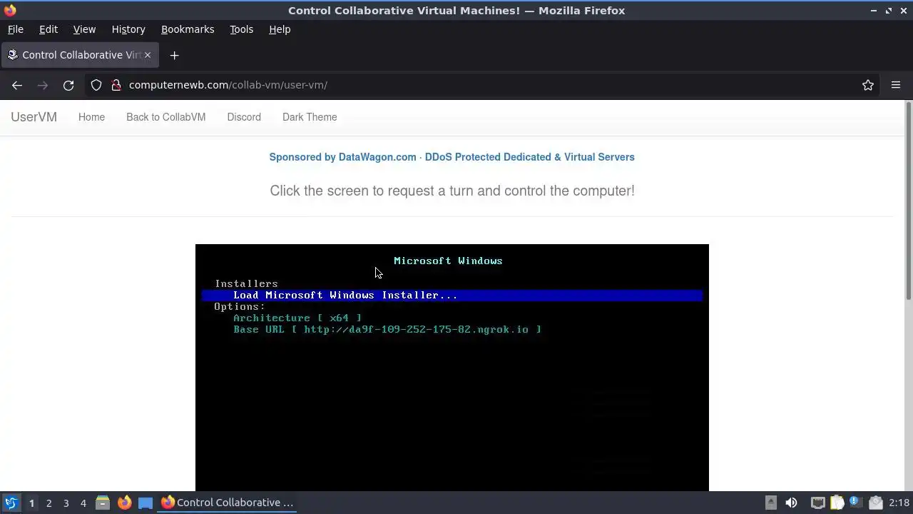The image size is (913, 514).
Task: Open the Discord nav link
Action: tap(244, 117)
